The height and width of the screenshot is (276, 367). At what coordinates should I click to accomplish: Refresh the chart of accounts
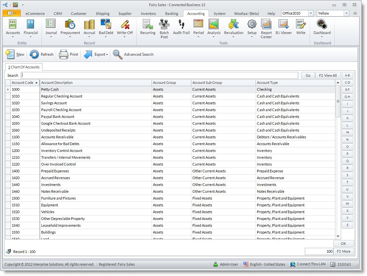[41, 54]
